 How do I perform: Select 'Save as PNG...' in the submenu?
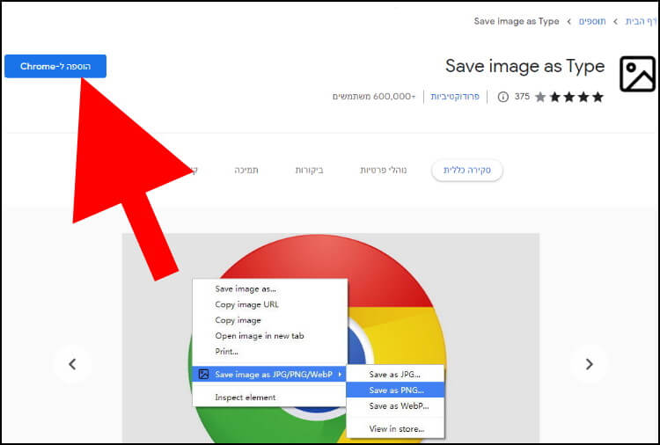(x=395, y=390)
